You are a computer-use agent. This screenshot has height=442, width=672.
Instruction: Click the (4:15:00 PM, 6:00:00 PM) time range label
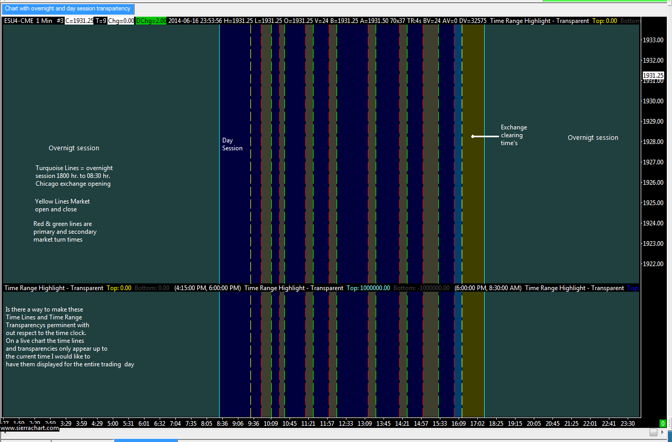pos(208,288)
